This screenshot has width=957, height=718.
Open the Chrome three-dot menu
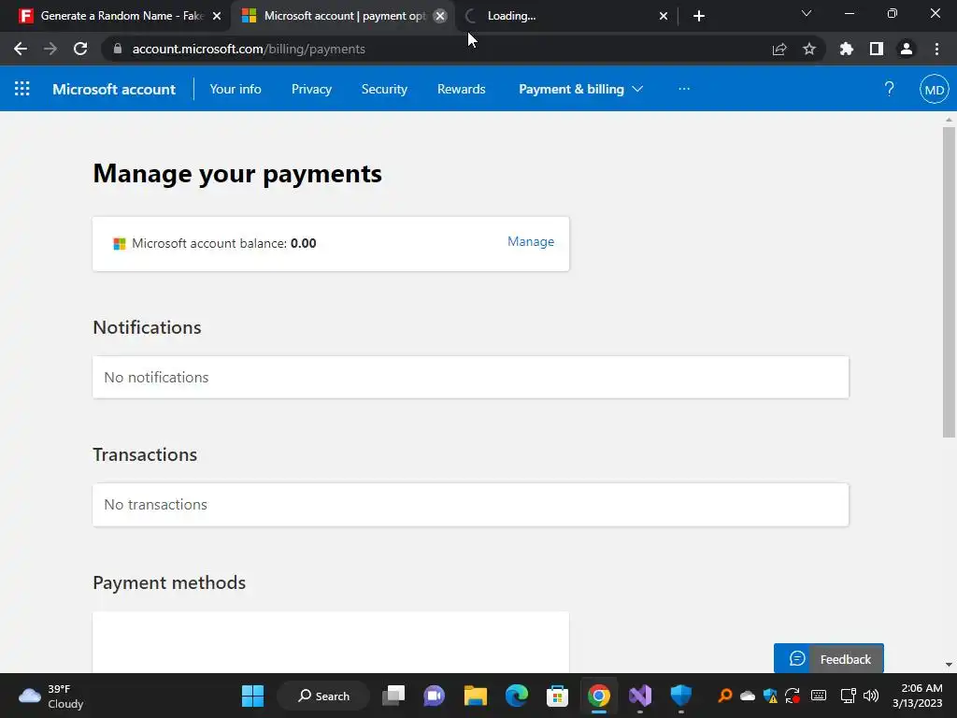tap(936, 49)
